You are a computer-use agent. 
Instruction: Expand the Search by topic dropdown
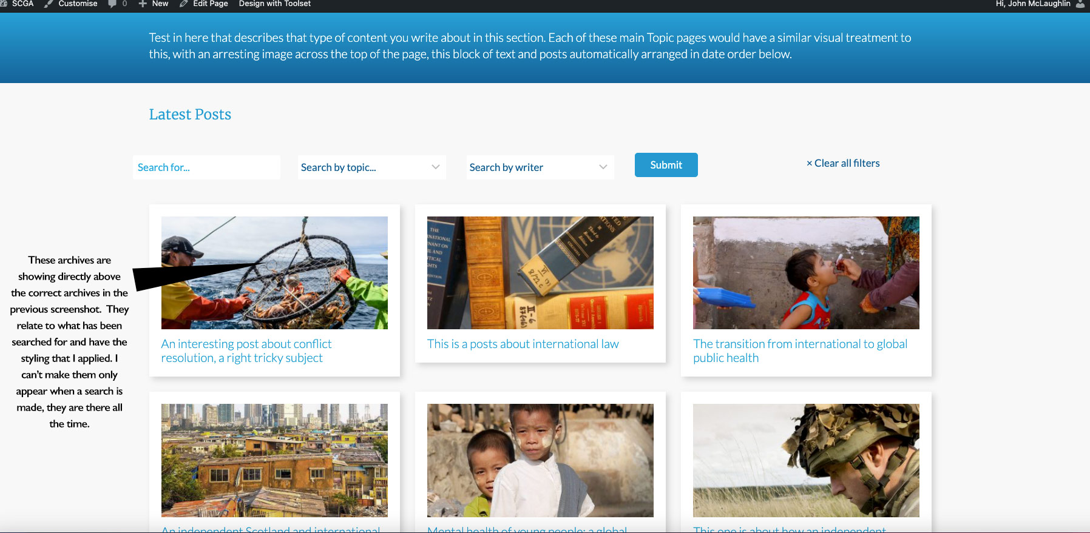tap(372, 167)
